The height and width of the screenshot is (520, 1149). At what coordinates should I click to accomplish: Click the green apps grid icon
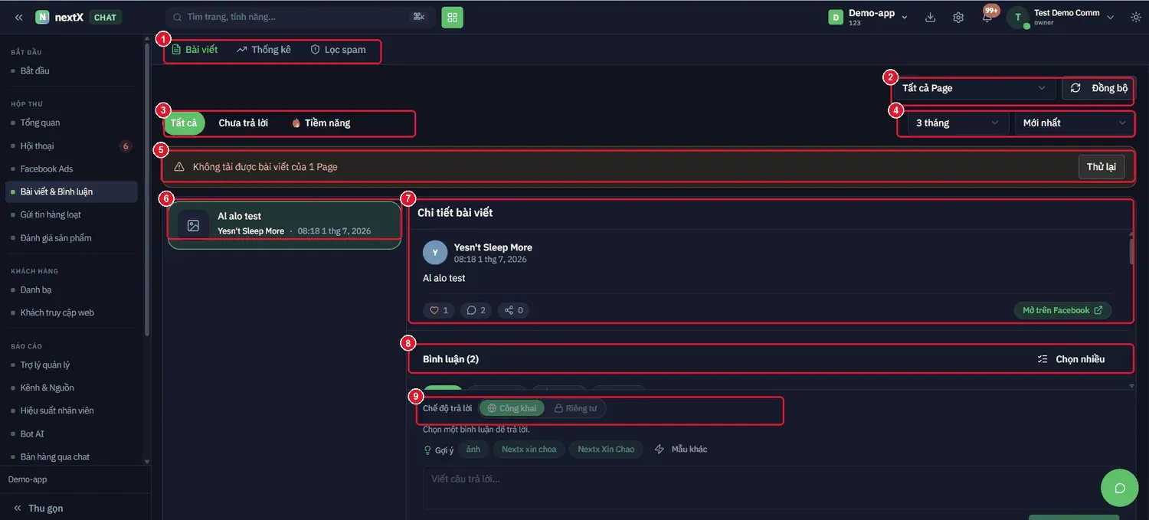[x=452, y=17]
